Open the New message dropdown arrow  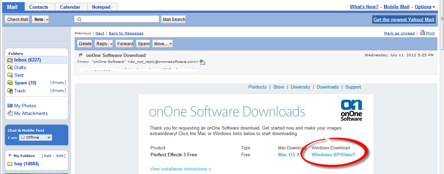tap(47, 19)
